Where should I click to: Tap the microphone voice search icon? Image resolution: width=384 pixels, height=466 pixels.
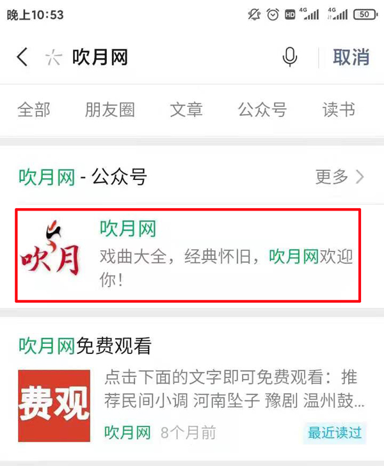[x=290, y=57]
